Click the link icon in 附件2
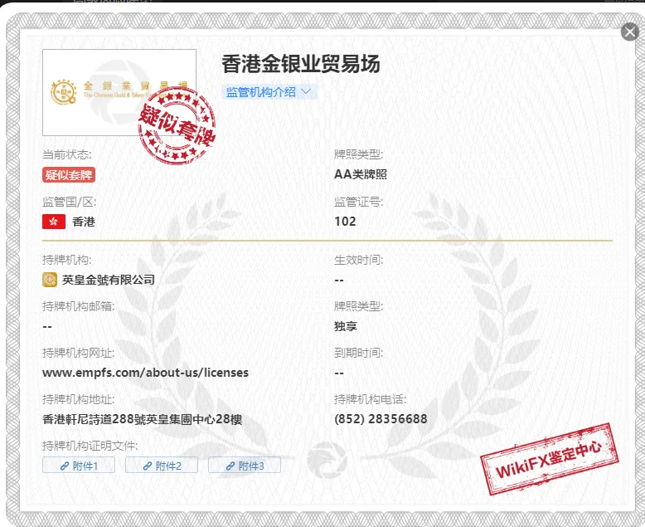Image resolution: width=645 pixels, height=527 pixels. 148,466
